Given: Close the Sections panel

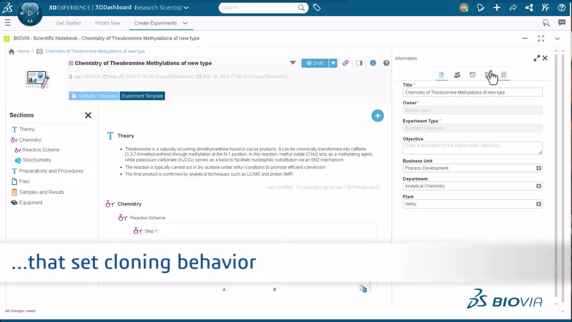Looking at the screenshot, I should [x=88, y=115].
